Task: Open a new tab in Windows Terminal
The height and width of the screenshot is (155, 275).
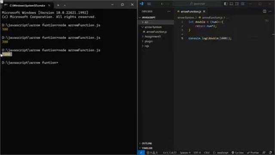Action: point(58,5)
